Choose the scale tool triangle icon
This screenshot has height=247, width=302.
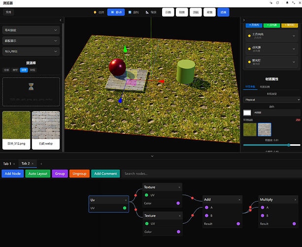147,12
